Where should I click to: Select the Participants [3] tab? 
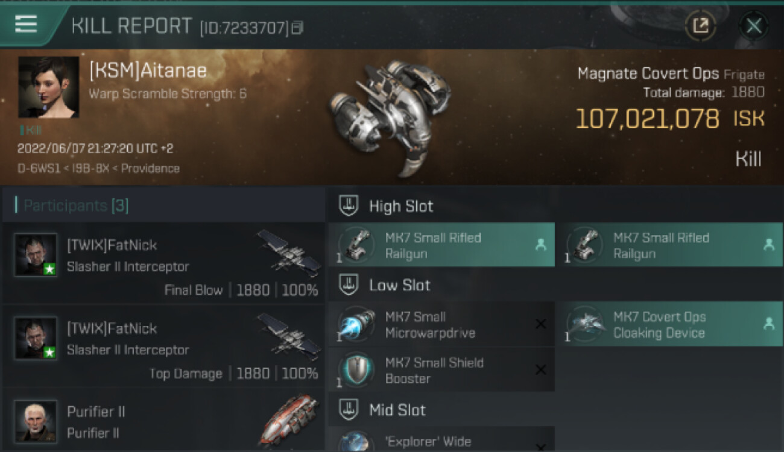[x=77, y=206]
